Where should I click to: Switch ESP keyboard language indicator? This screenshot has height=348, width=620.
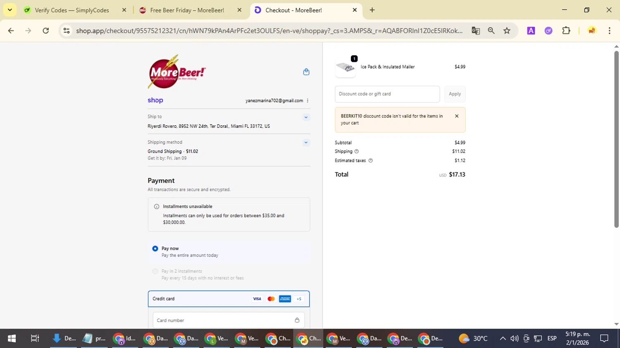tap(552, 339)
